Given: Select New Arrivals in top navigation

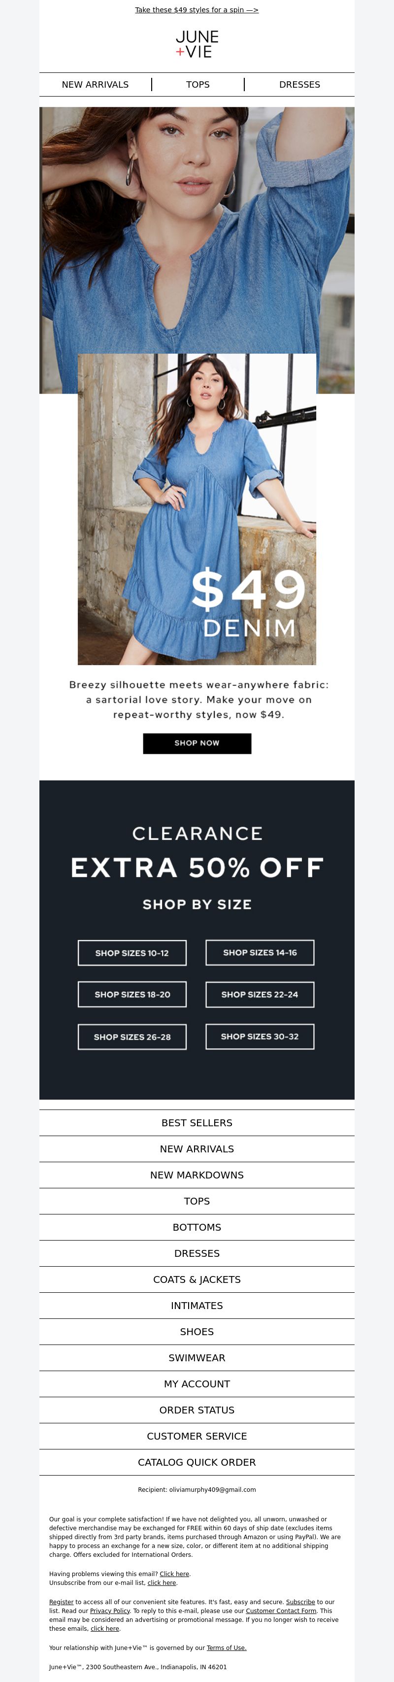Looking at the screenshot, I should pos(95,85).
